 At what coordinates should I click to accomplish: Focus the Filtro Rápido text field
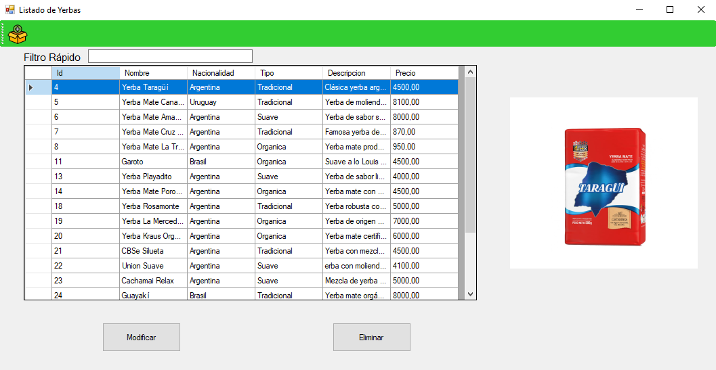(x=170, y=56)
